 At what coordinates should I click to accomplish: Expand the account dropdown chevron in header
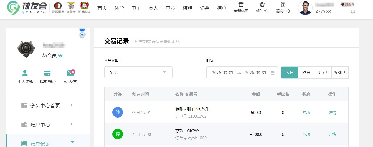pyautogui.click(x=353, y=12)
